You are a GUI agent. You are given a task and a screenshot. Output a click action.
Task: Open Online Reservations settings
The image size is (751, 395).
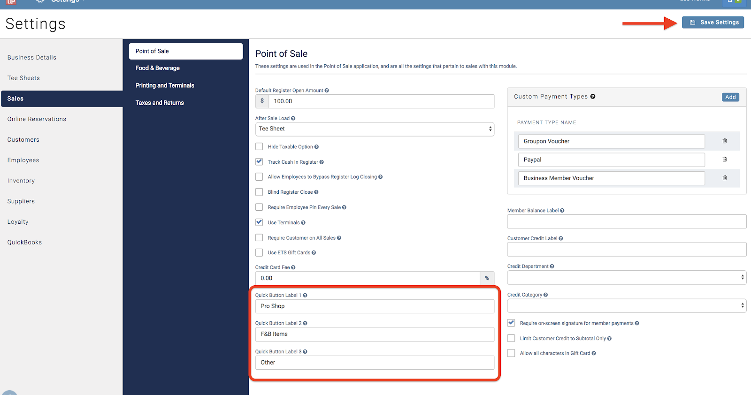37,119
